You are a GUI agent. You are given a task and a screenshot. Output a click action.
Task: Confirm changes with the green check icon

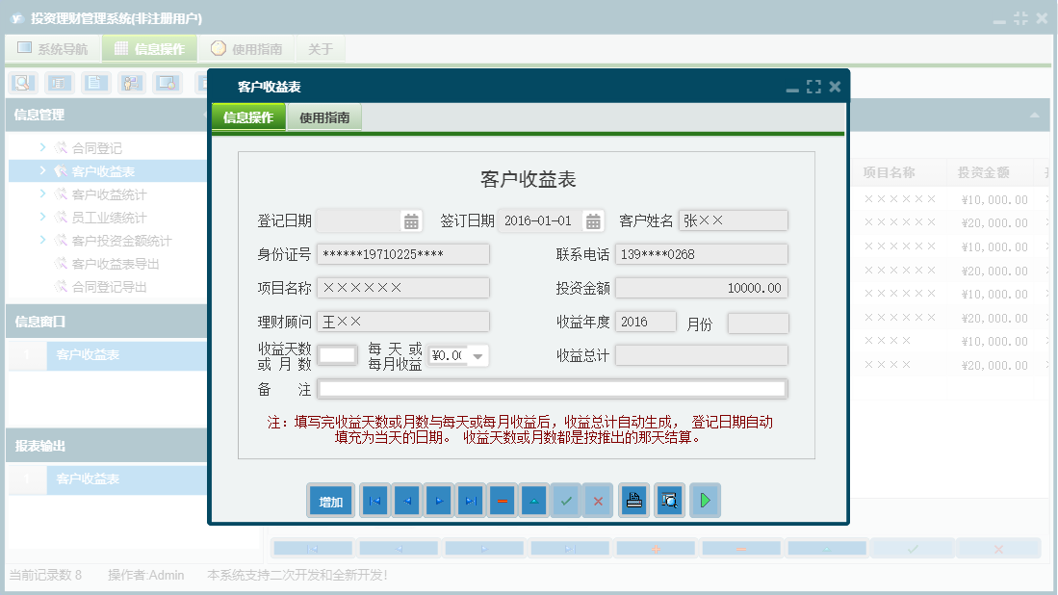pyautogui.click(x=566, y=500)
